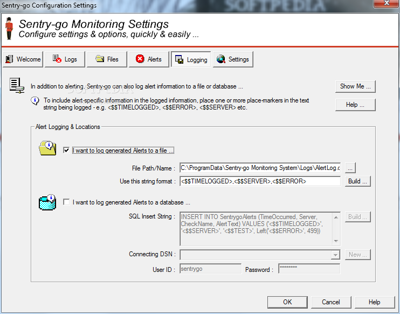
Task: Click the yellow folder file-logging icon
Action: tap(47, 148)
